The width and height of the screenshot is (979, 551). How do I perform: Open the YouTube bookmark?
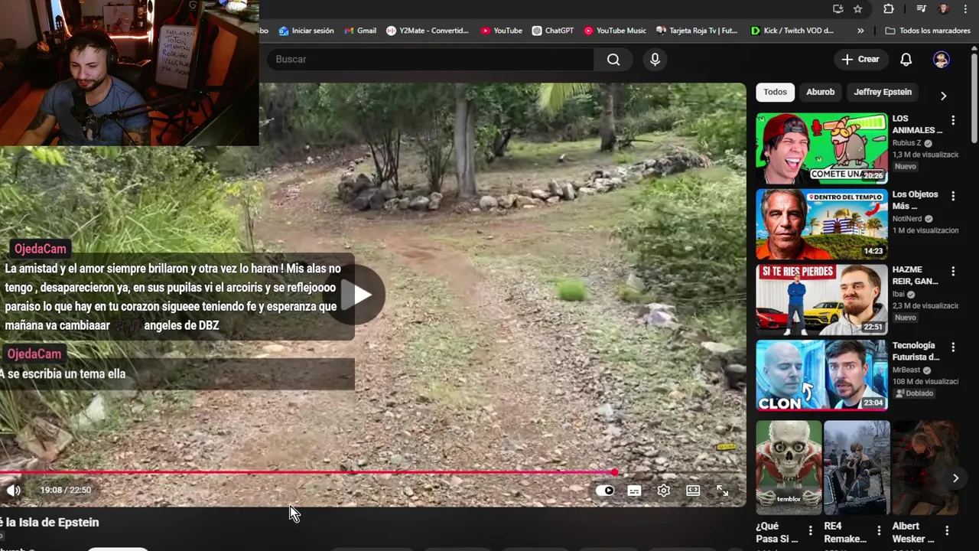(501, 31)
